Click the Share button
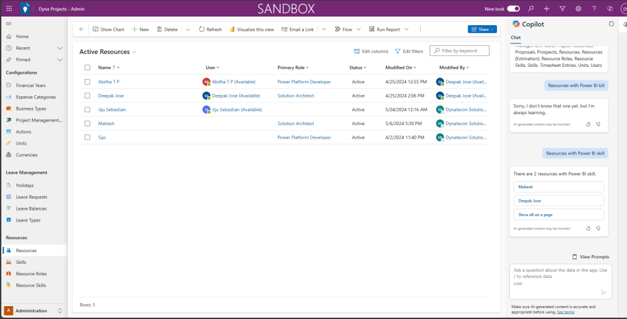This screenshot has width=627, height=319. click(482, 29)
